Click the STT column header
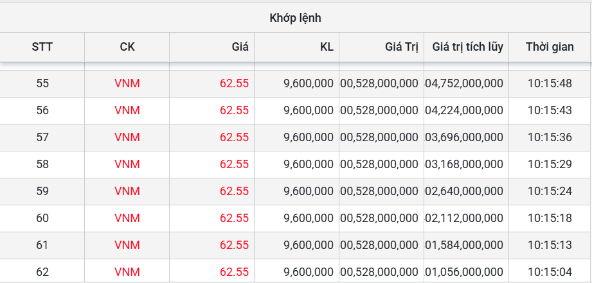Screen dimensions: 592x283 (x=42, y=47)
